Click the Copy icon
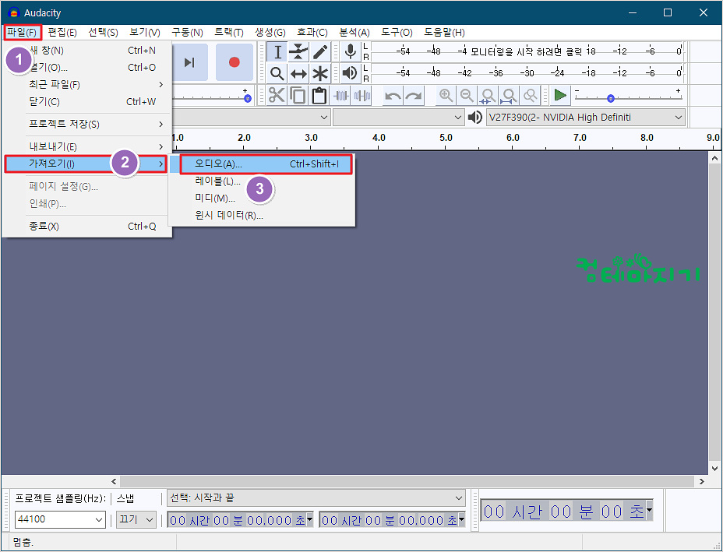The height and width of the screenshot is (552, 723). click(x=298, y=96)
